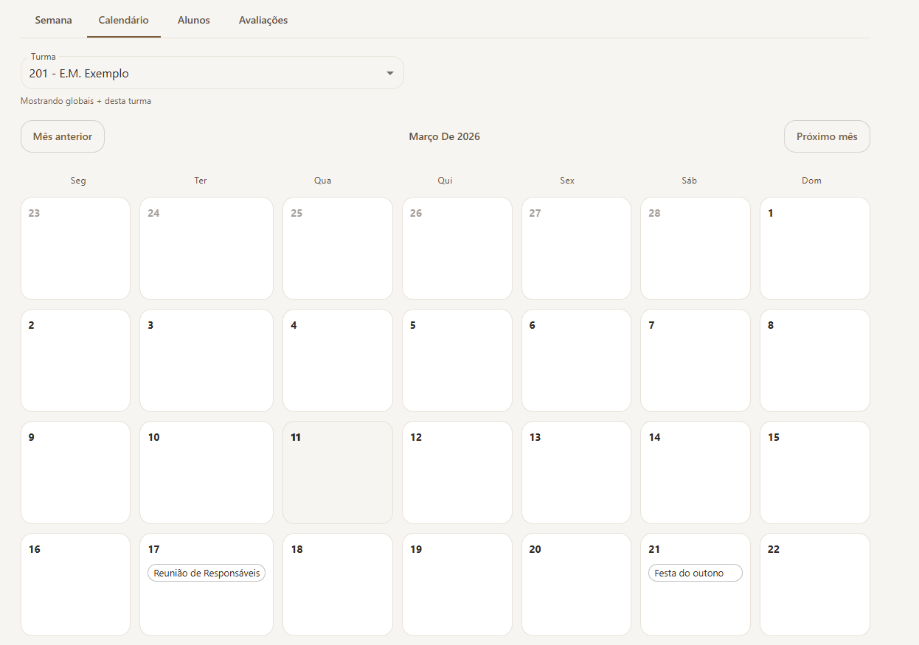
Task: Go to the previous month with Mês anterior
Action: pyautogui.click(x=62, y=136)
